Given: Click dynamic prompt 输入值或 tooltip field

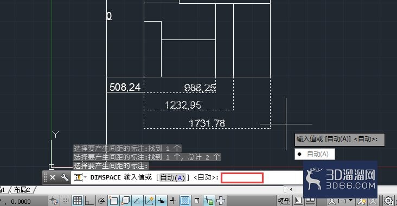Looking at the screenshot, I should click(340, 139).
